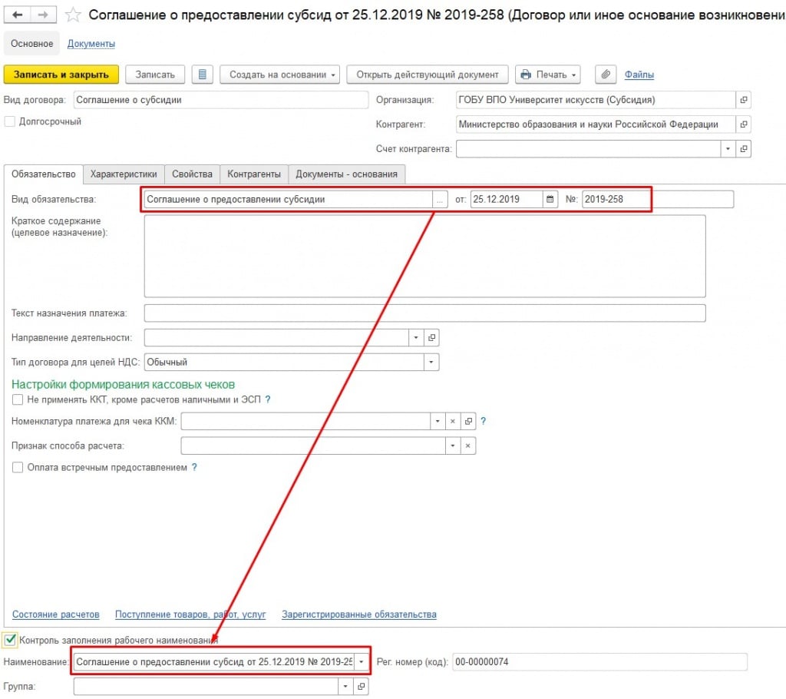Open the Состояние расчетов link

(56, 615)
